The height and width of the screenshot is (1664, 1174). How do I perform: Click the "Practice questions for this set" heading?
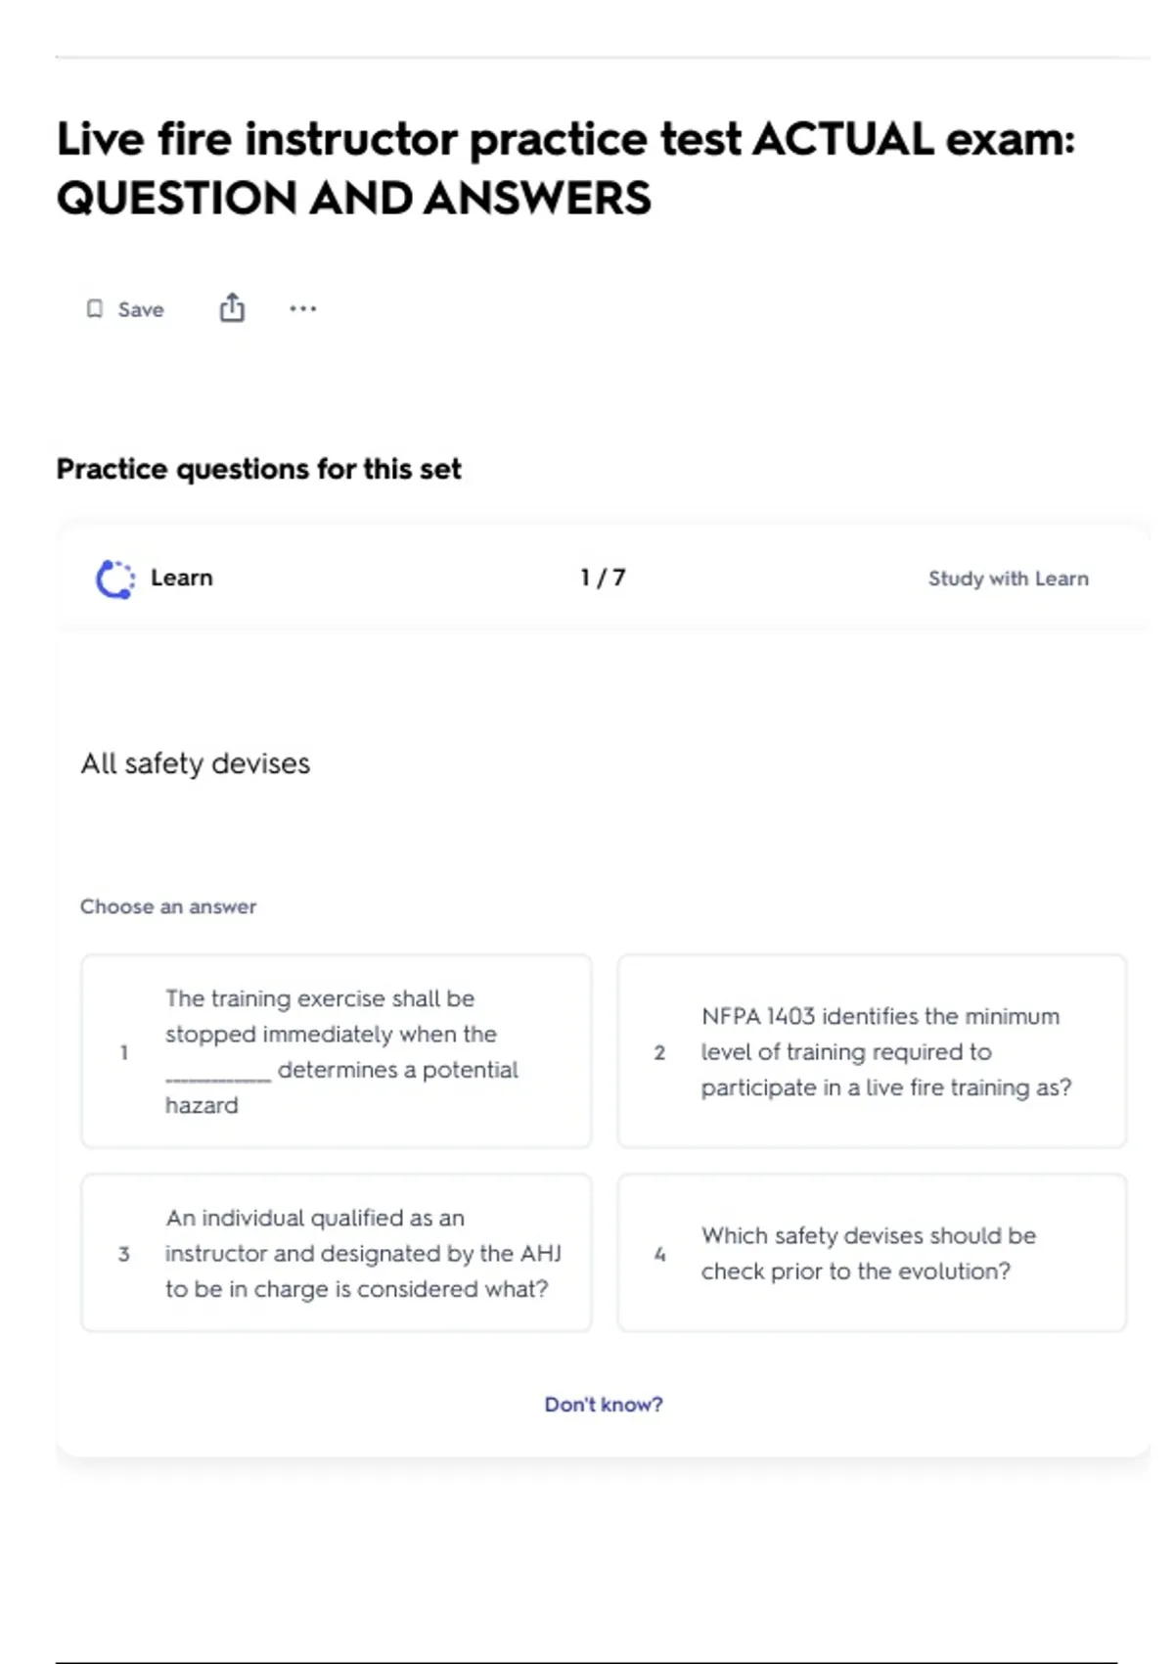258,469
